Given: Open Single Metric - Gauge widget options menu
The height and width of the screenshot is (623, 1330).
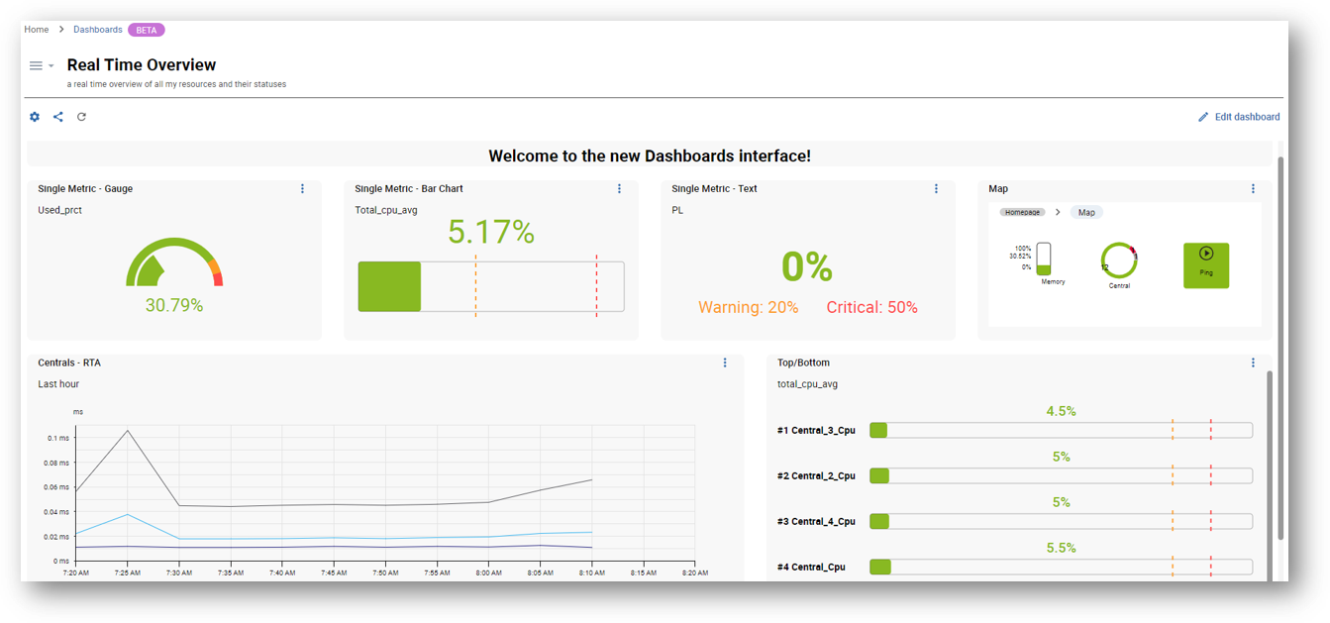Looking at the screenshot, I should pyautogui.click(x=302, y=189).
